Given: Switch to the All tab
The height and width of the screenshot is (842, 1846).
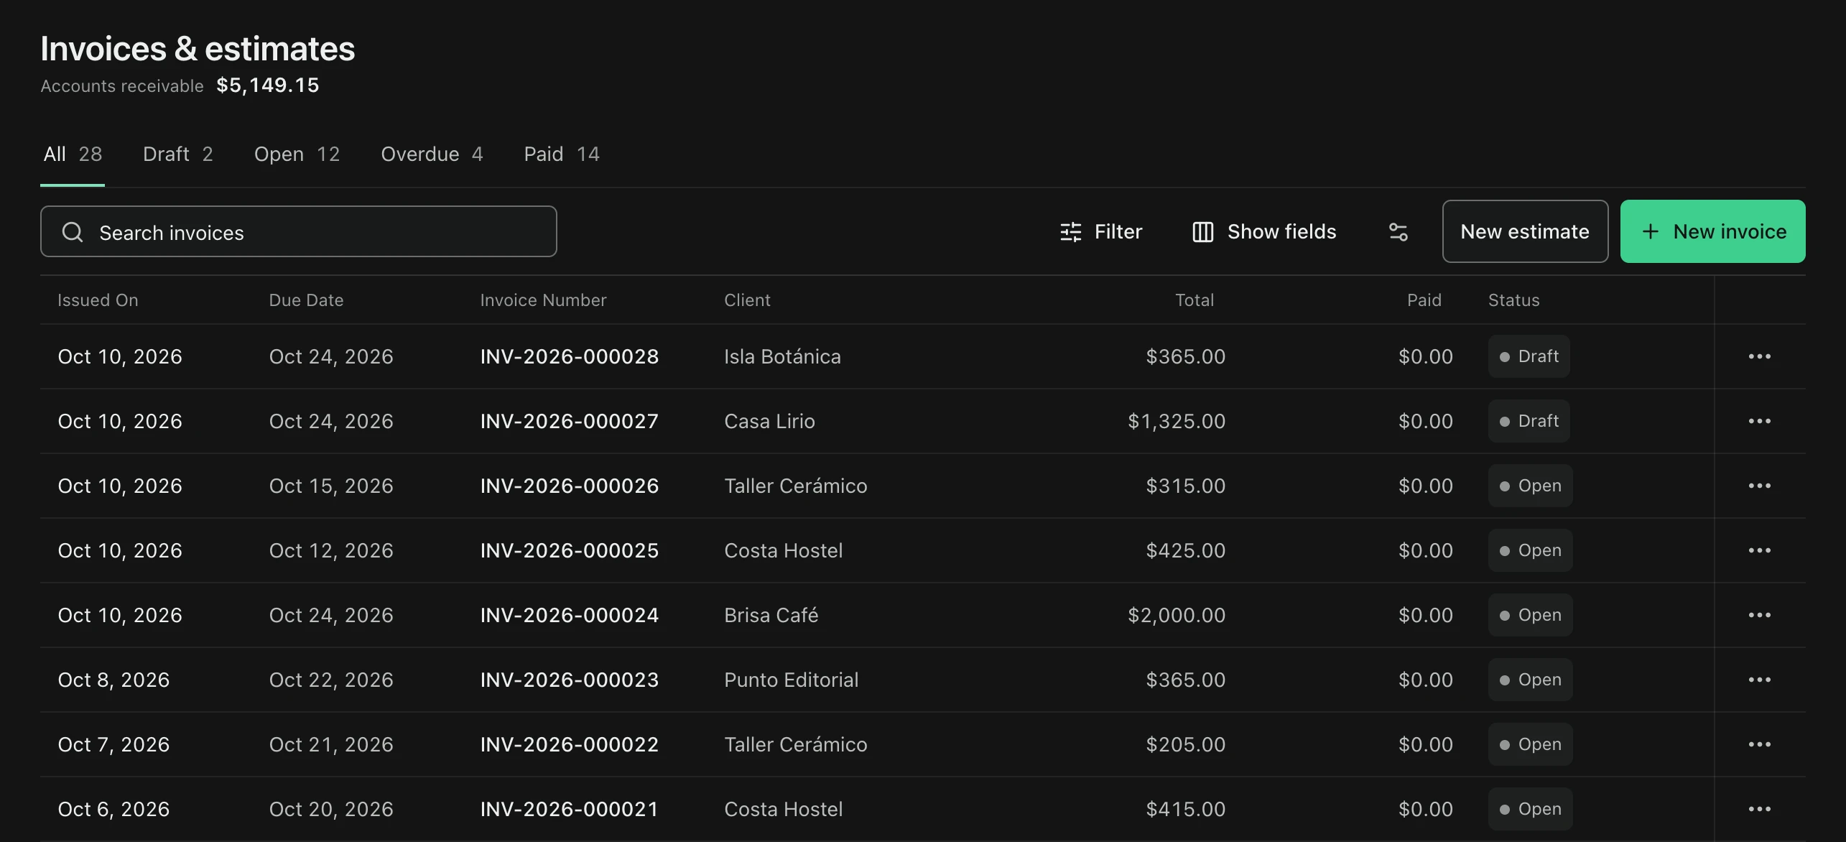Looking at the screenshot, I should coord(73,154).
